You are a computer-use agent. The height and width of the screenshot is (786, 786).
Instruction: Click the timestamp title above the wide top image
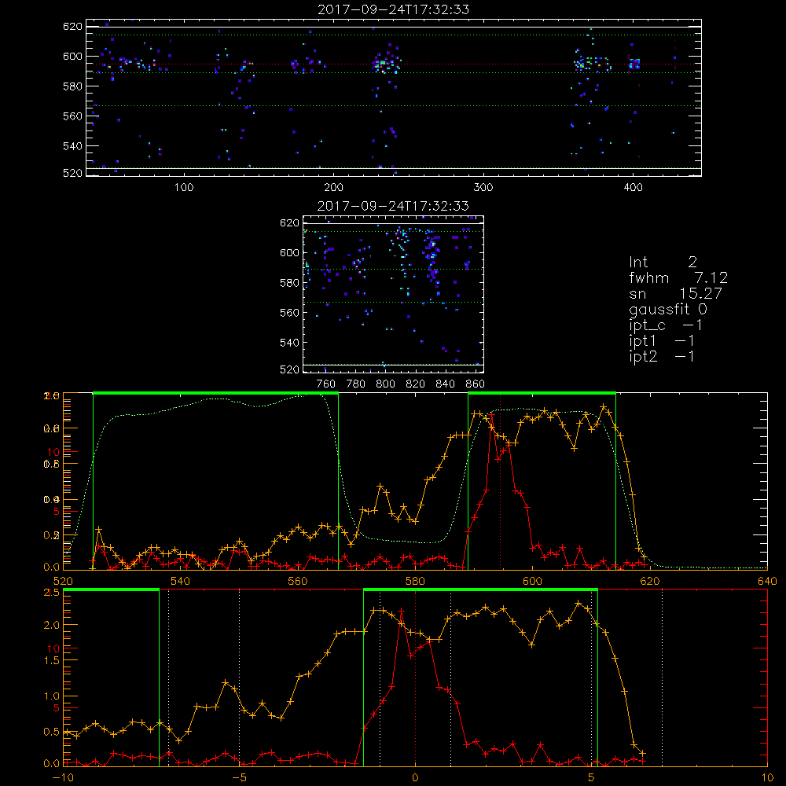click(x=393, y=9)
